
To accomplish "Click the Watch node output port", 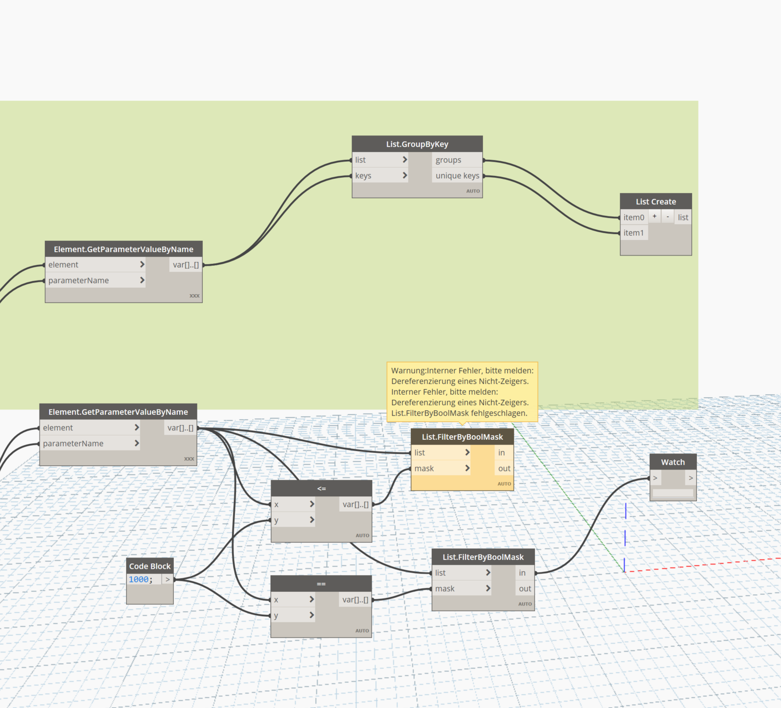I will pyautogui.click(x=691, y=478).
